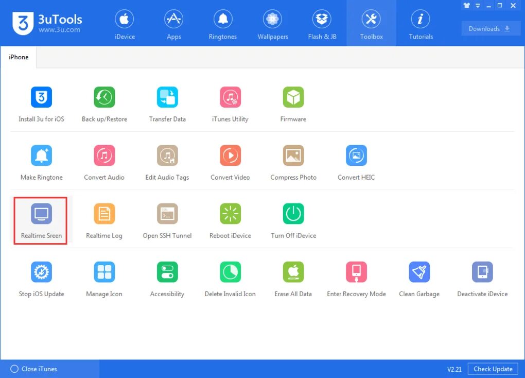Click the Check Update button
This screenshot has height=378, width=525.
(493, 369)
